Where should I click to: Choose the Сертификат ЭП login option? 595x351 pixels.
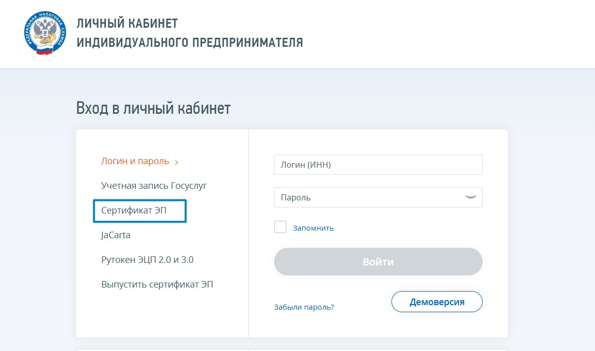click(140, 210)
